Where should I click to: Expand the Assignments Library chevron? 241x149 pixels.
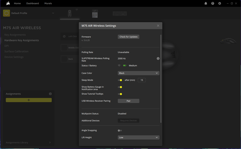pos(50,143)
